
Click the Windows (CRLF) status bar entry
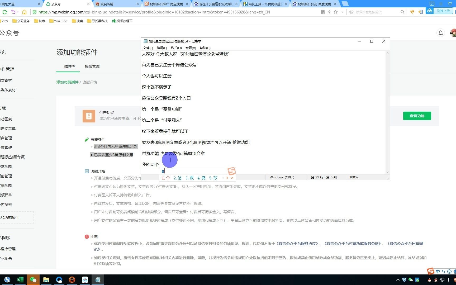(x=282, y=177)
